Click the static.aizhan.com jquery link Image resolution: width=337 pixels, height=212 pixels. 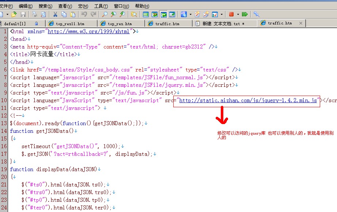pos(248,100)
